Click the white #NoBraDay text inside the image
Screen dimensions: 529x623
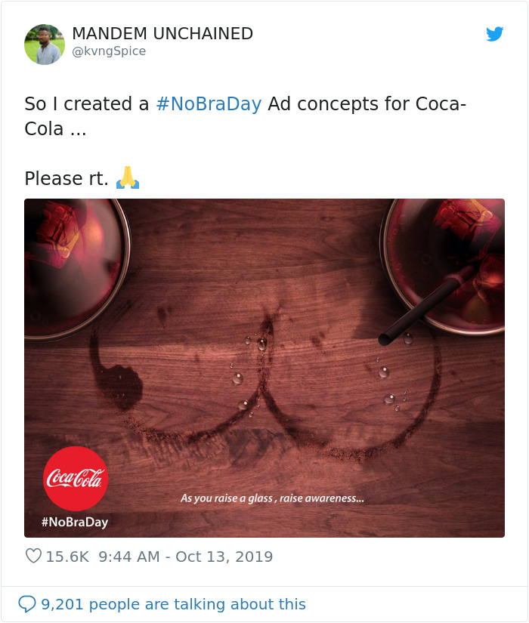pyautogui.click(x=74, y=522)
